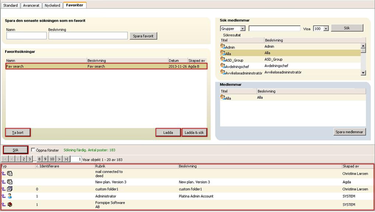
Task: Click the arrow icon in the Administrator row
Action: 4,196
